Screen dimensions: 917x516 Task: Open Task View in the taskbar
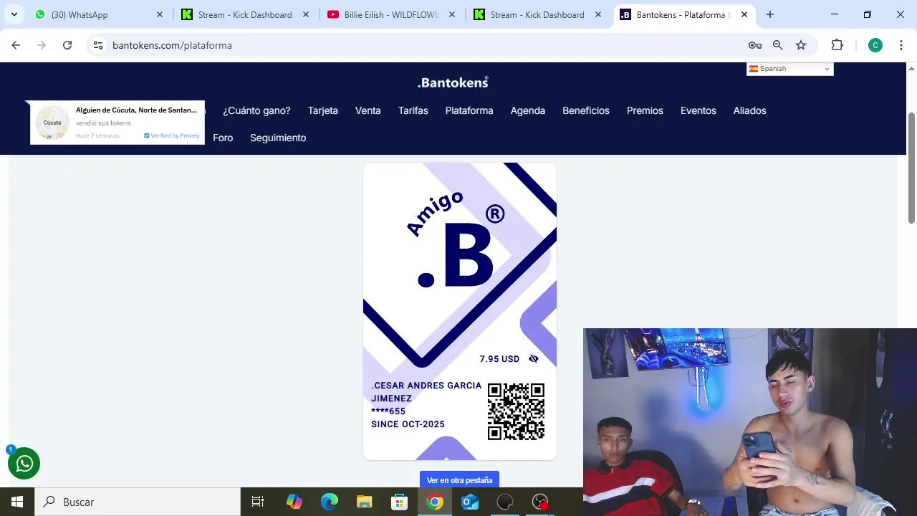point(258,502)
